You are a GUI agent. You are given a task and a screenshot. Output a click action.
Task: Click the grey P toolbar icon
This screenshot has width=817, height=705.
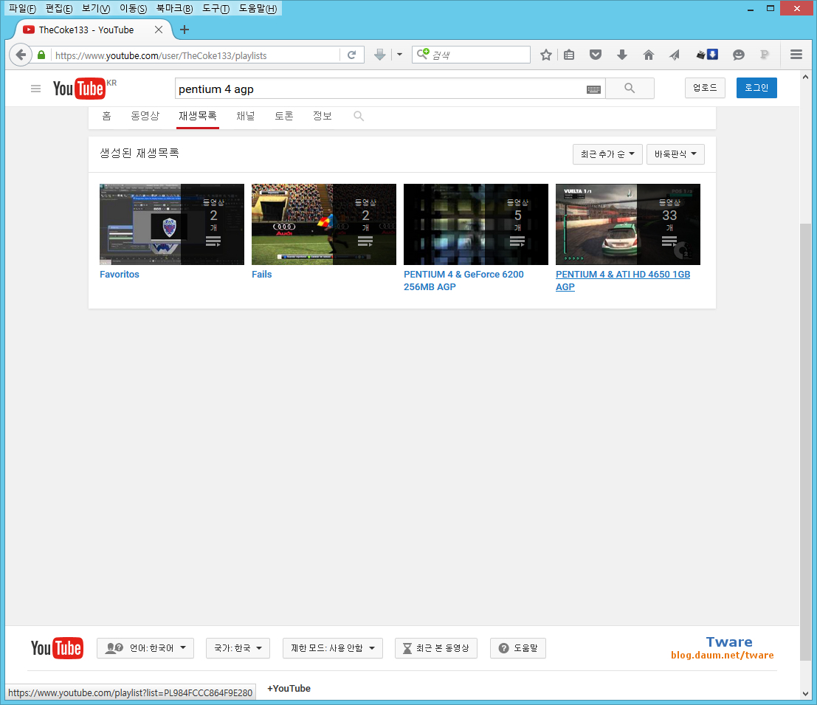pos(765,55)
